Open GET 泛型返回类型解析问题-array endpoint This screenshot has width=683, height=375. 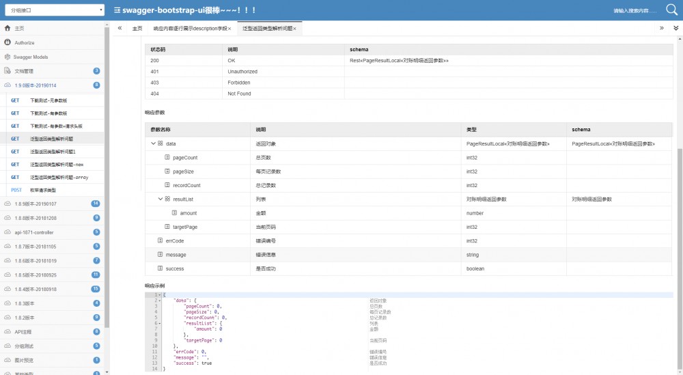coord(55,178)
